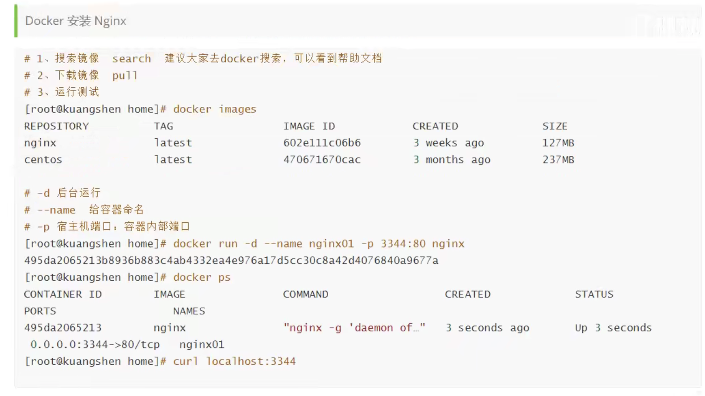Click the 0.0.0.0:3344->80/tcp ports value
The width and height of the screenshot is (705, 396).
click(95, 345)
